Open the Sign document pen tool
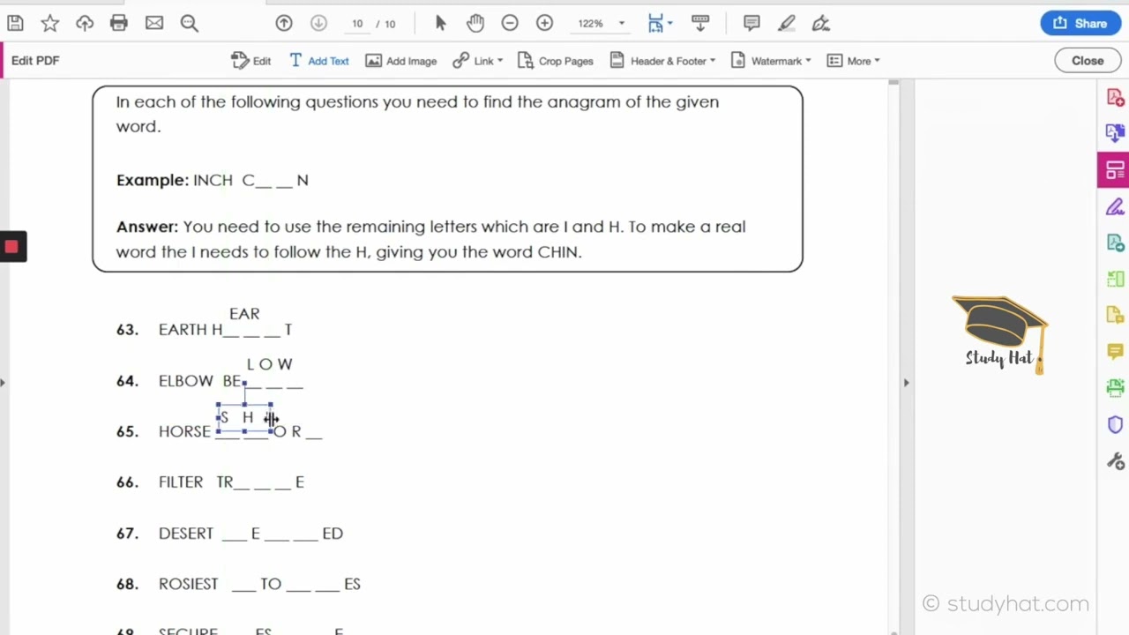 pos(821,24)
